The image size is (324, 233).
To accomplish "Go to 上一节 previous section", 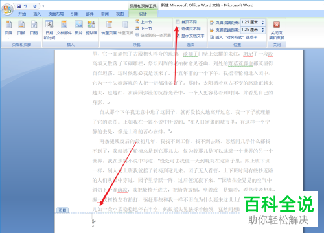I will click(x=143, y=22).
